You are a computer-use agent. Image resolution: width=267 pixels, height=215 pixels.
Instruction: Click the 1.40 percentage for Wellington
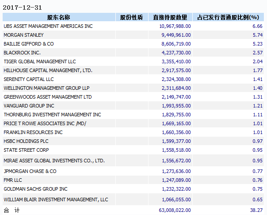[258, 88]
